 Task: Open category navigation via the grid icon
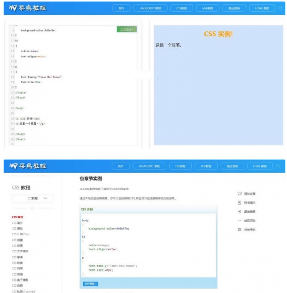239,229
